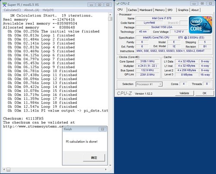The width and height of the screenshot is (216, 174).
Task: Click the Revision value 'B1'
Action: pyautogui.click(x=205, y=46)
